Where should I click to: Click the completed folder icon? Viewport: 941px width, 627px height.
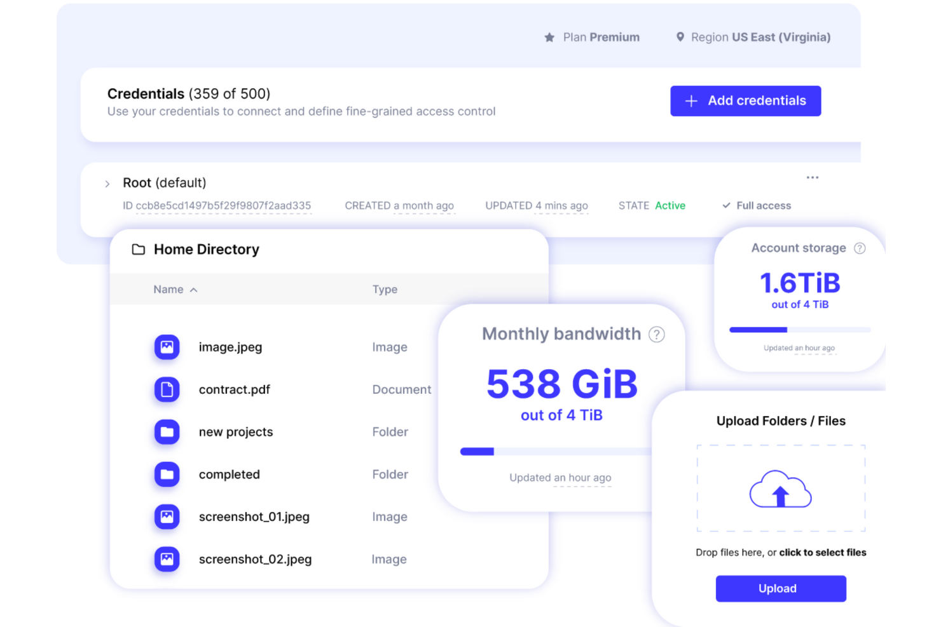(x=167, y=475)
